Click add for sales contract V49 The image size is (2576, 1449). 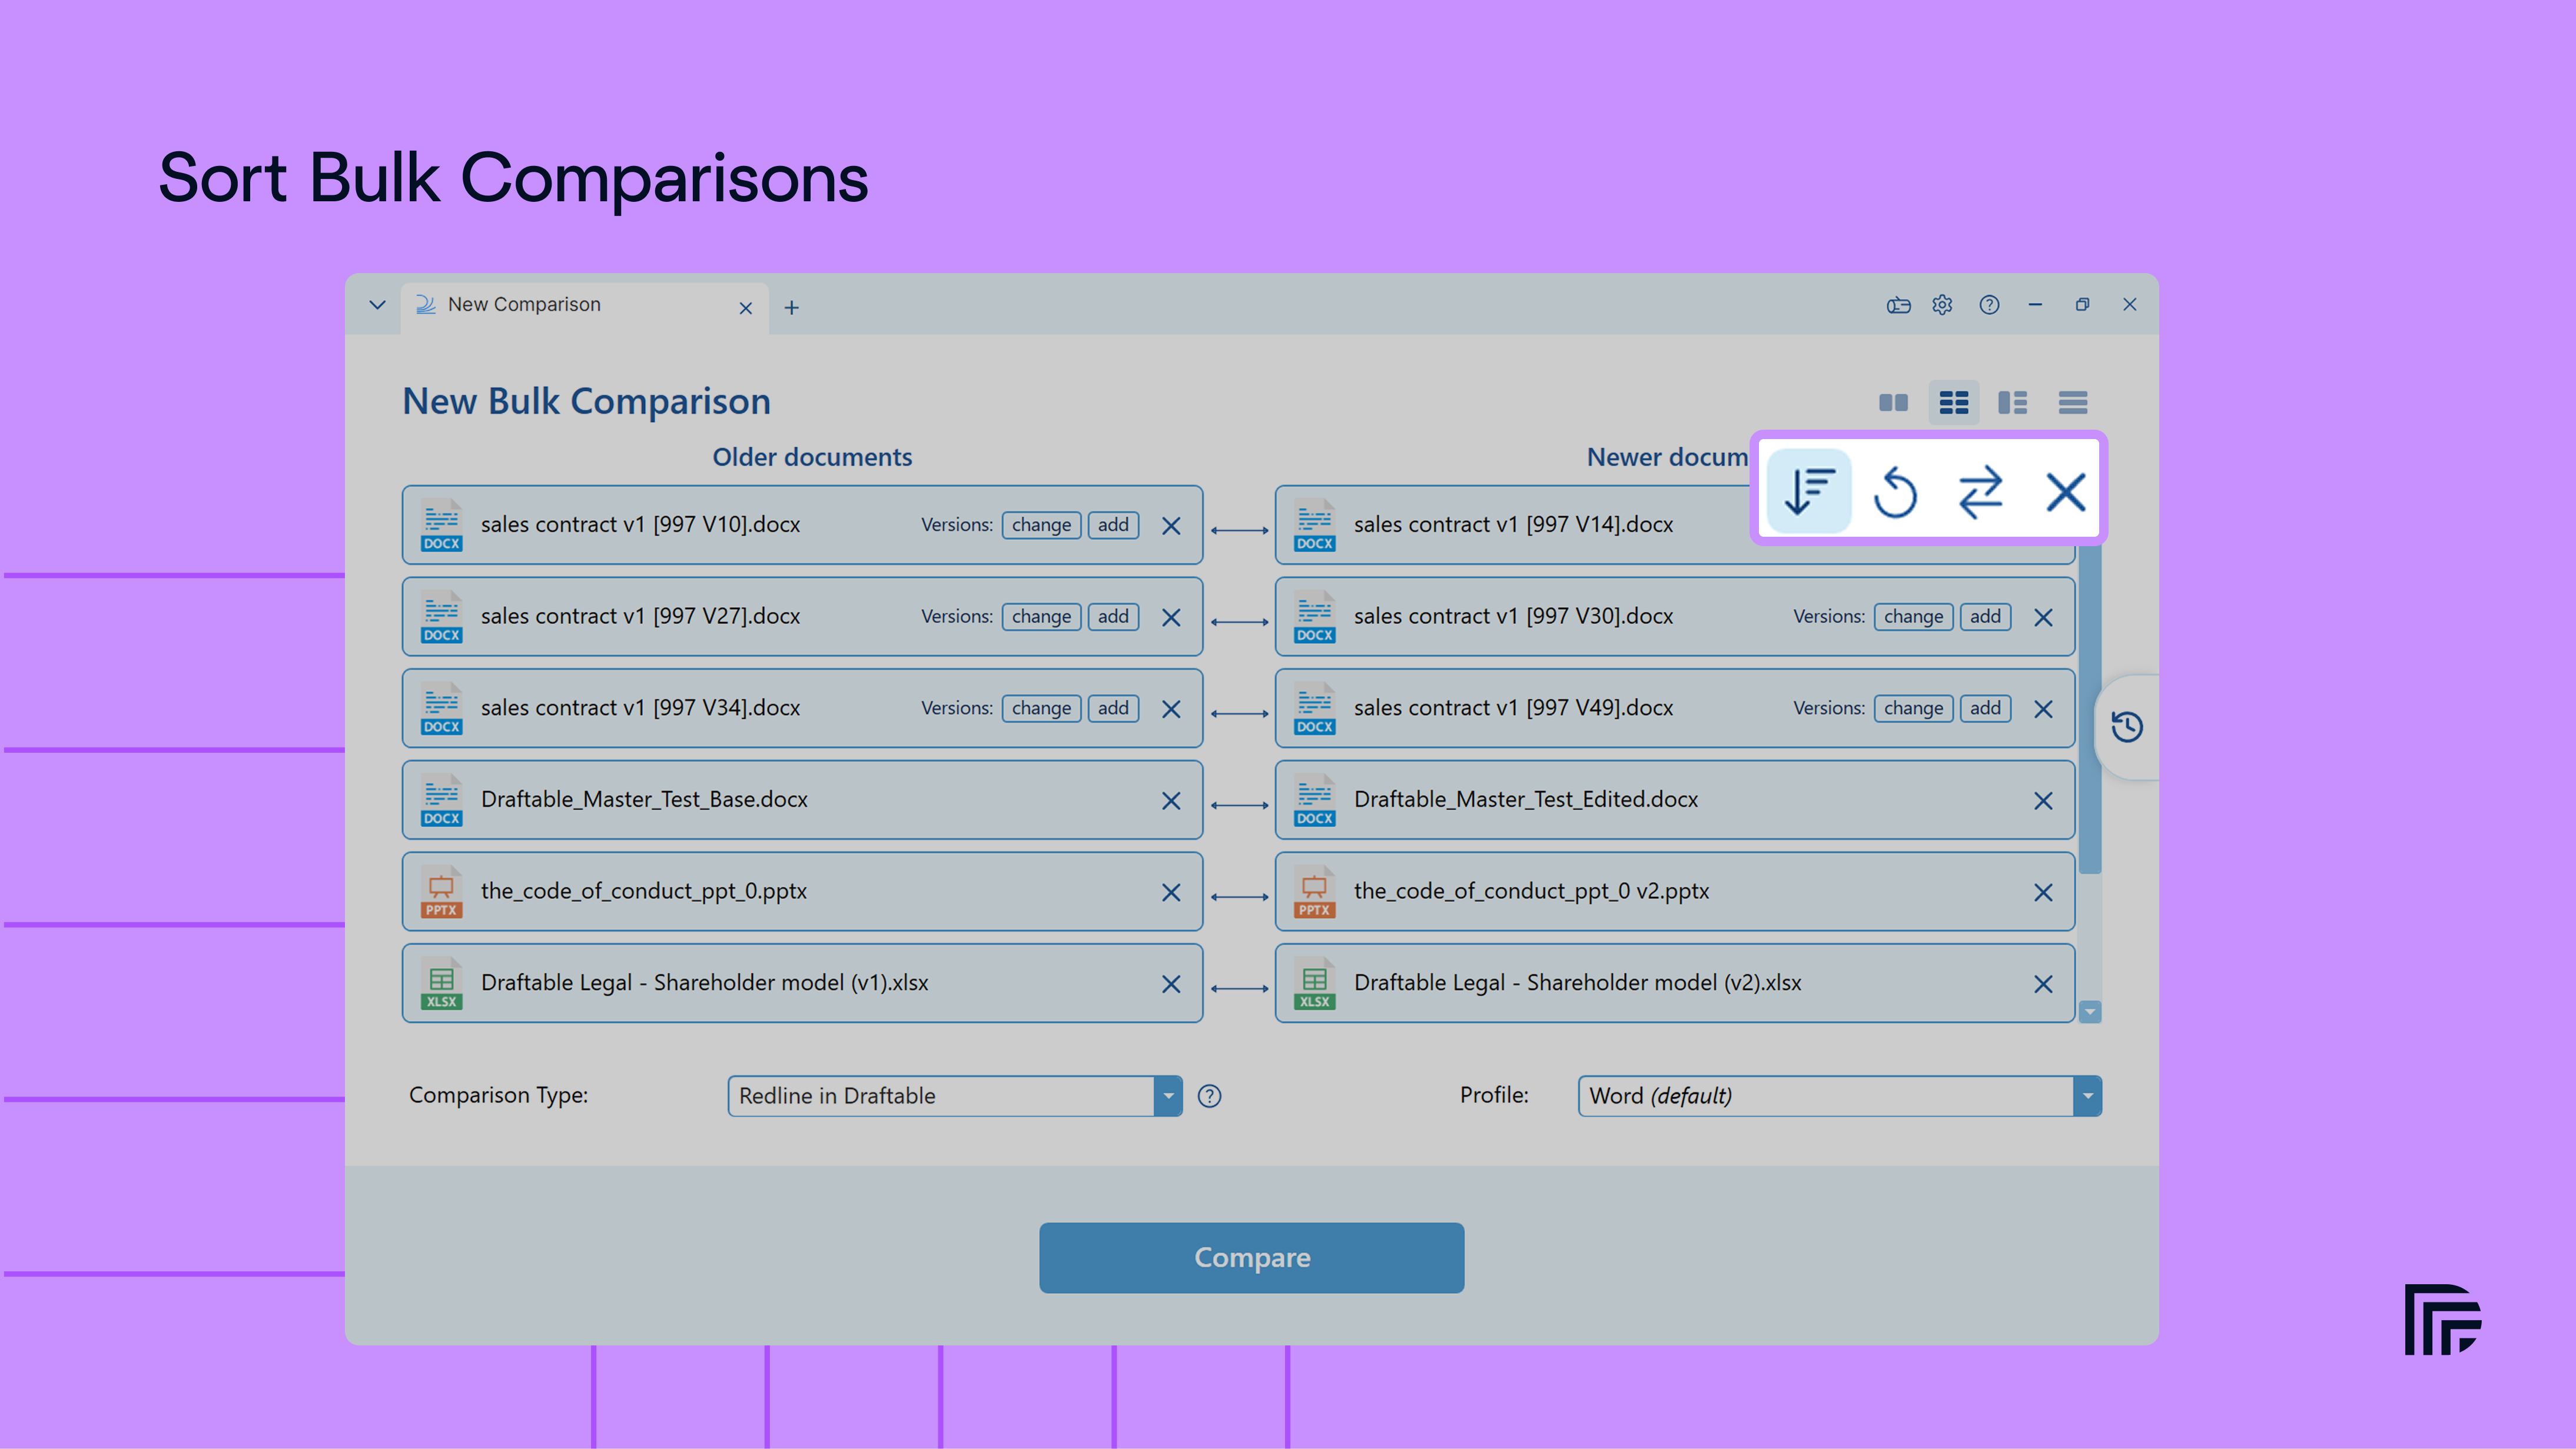(x=1985, y=708)
